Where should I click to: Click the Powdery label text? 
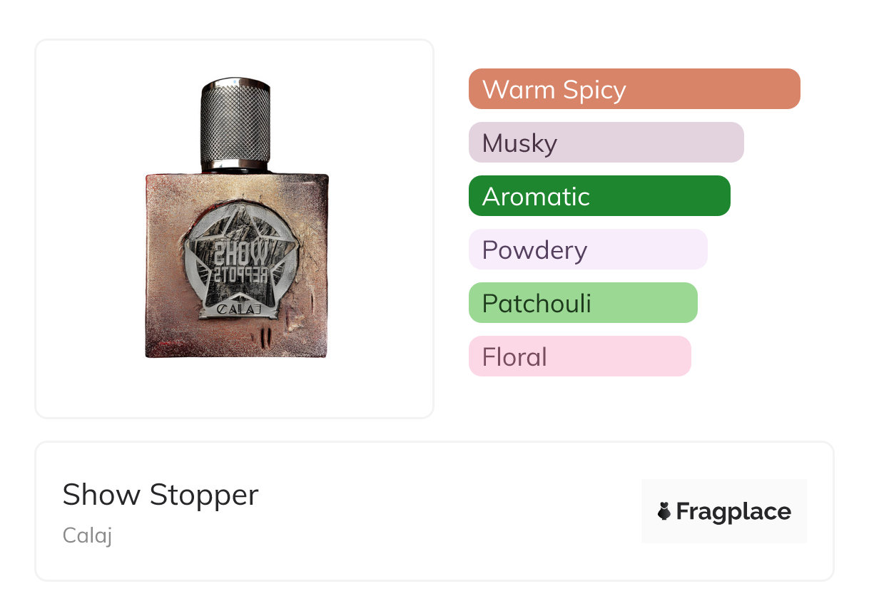coord(534,251)
